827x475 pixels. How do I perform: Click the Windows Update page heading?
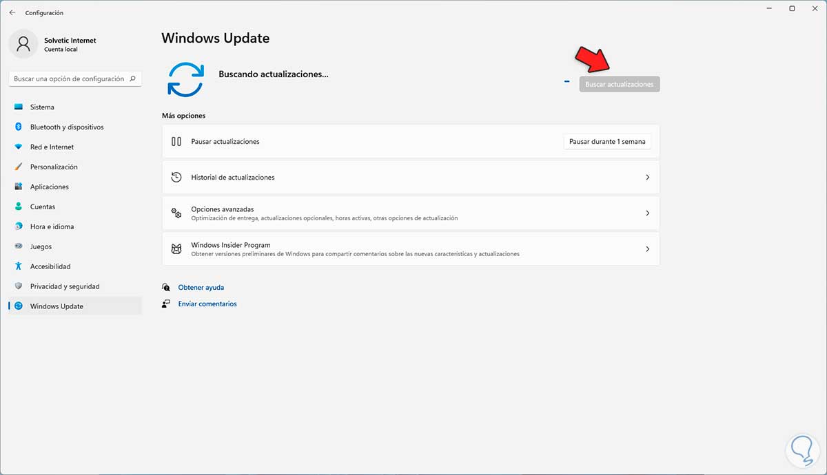pos(216,38)
